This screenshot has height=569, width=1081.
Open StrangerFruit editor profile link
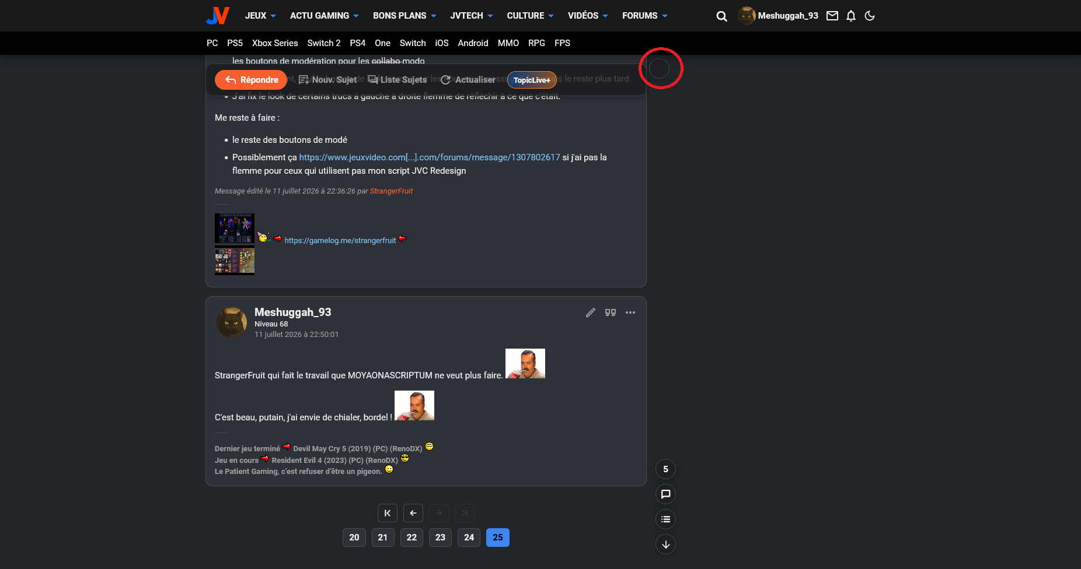[391, 191]
